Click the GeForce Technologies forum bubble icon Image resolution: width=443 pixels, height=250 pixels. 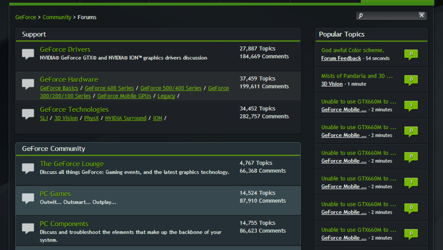coord(28,114)
